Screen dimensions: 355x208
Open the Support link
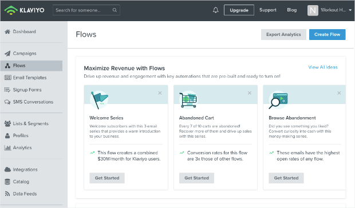(268, 10)
